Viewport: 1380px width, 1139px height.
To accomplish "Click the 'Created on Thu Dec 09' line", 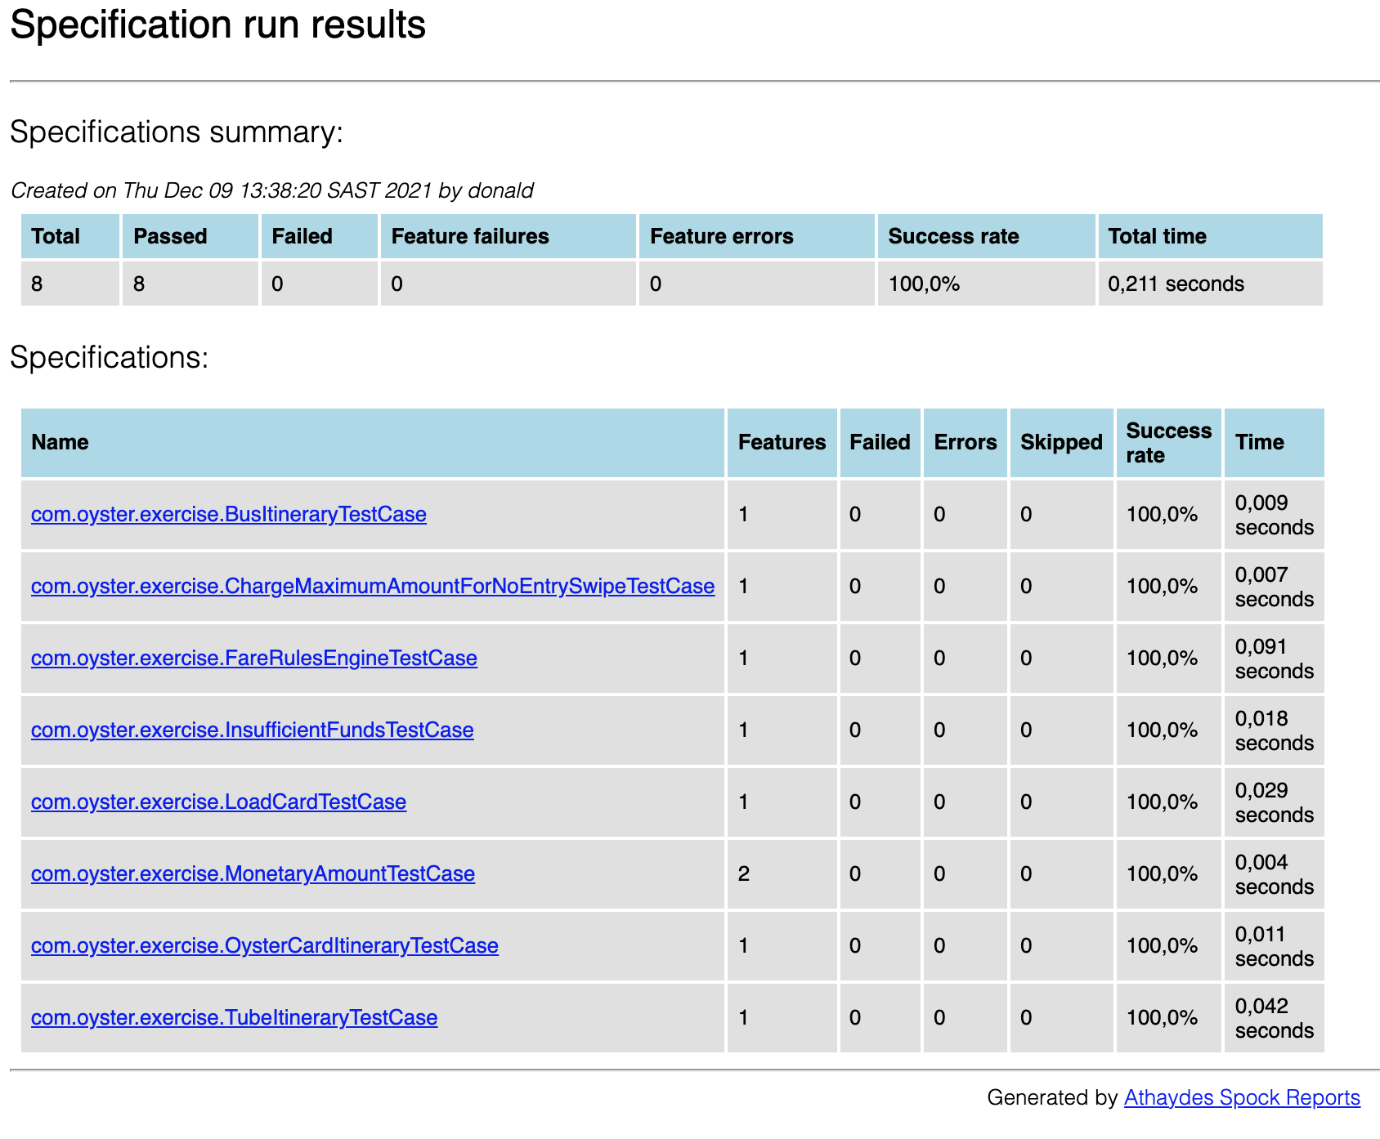I will pyautogui.click(x=272, y=190).
